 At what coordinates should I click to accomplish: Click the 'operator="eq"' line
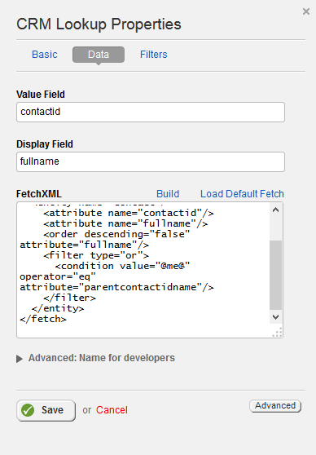(58, 276)
